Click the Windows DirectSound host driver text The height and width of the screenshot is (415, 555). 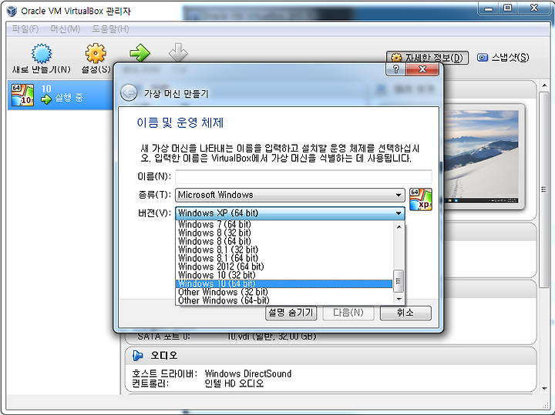(x=248, y=373)
